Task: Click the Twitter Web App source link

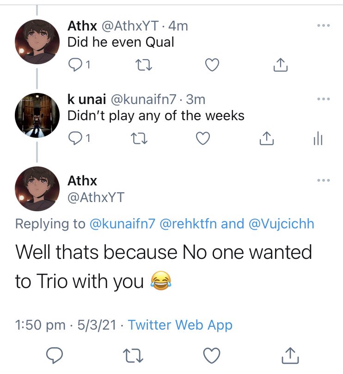Action: (x=180, y=325)
